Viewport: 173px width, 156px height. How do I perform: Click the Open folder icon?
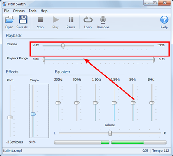click(10, 20)
